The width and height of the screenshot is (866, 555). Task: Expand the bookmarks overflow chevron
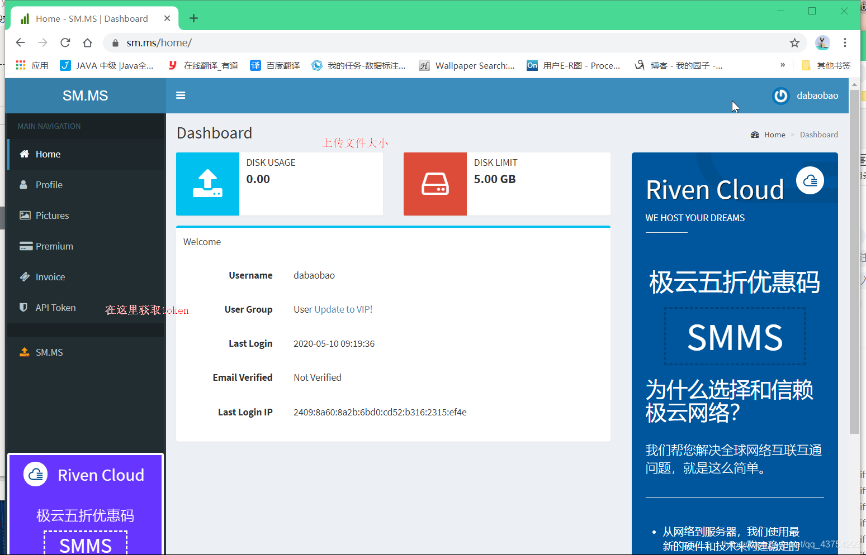pos(783,65)
